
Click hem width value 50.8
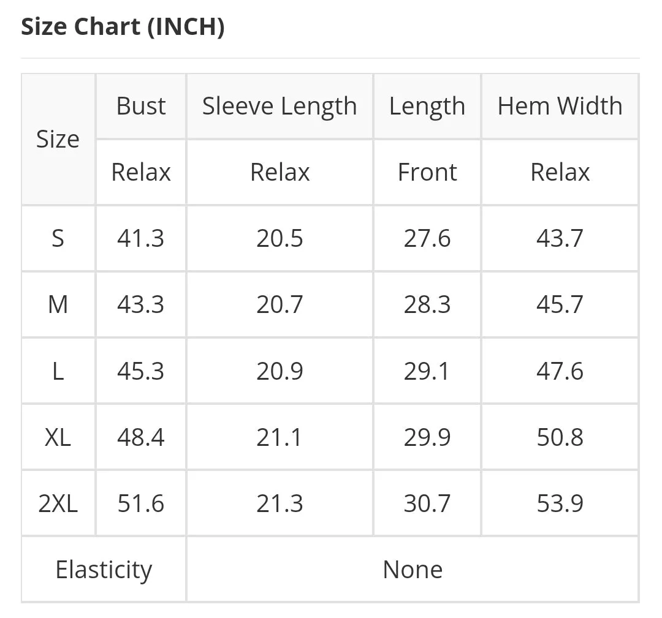pyautogui.click(x=560, y=437)
